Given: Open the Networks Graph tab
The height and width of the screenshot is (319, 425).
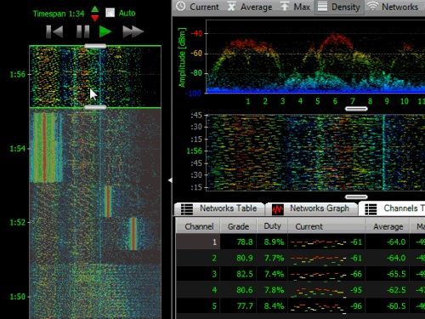Looking at the screenshot, I should [311, 208].
